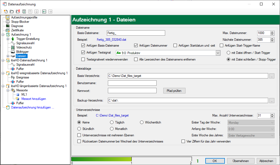Image resolution: width=280 pixels, height=165 pixels.
Task: Choose 'mit Datei öffnen / Start-Trigger' option
Action: coord(228,53)
